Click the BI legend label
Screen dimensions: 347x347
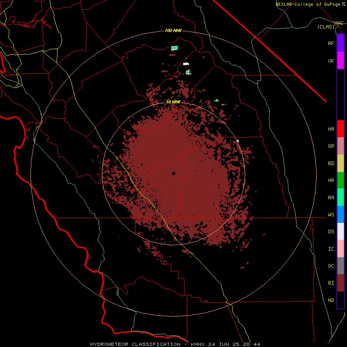(x=331, y=283)
